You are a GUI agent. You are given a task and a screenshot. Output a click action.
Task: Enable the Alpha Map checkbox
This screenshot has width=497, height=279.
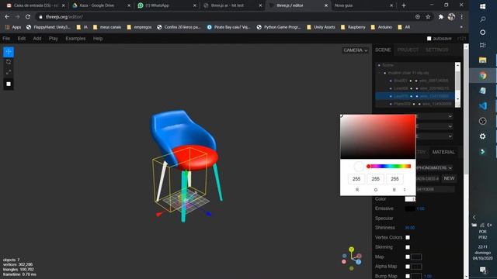pyautogui.click(x=408, y=267)
